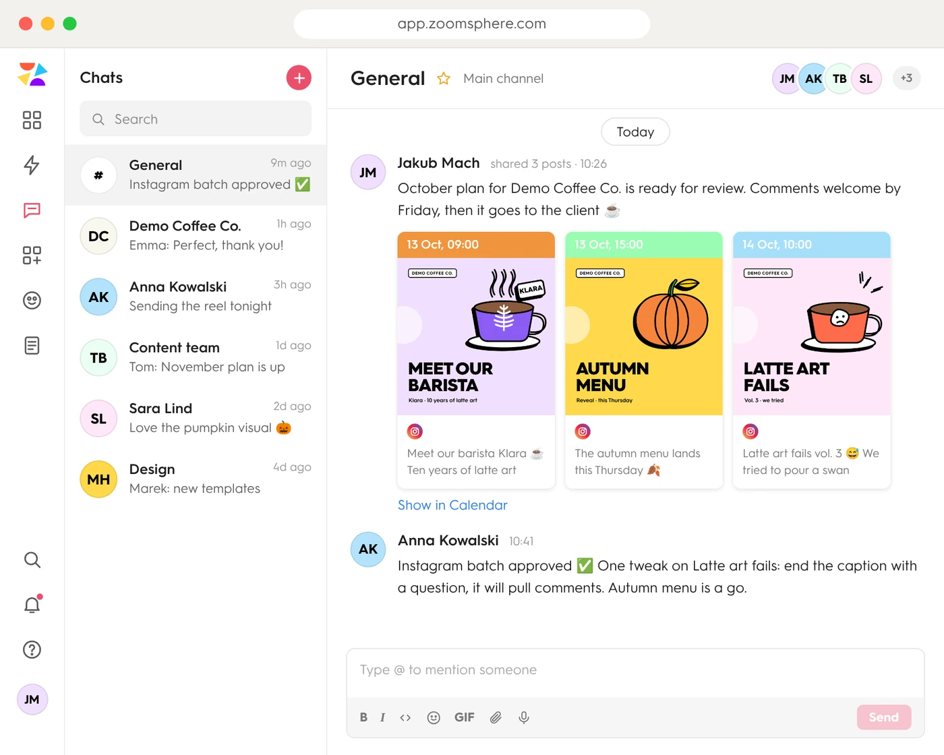
Task: Open the Design chat
Action: tap(196, 479)
